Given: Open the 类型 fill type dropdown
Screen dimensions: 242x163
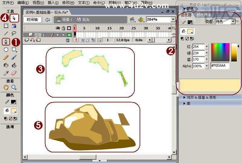Looking at the screenshot, I should pyautogui.click(x=233, y=22).
